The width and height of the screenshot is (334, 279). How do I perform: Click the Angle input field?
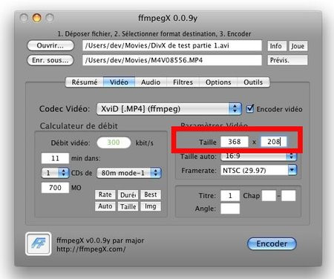[230, 209]
